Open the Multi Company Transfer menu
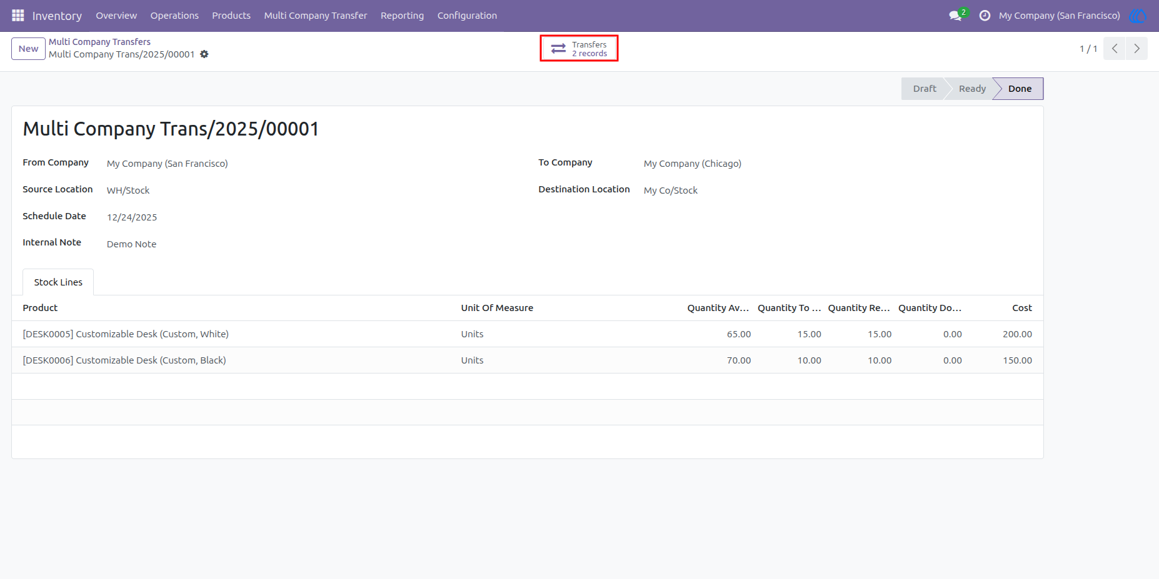Screen dimensions: 1159x579 coord(316,16)
